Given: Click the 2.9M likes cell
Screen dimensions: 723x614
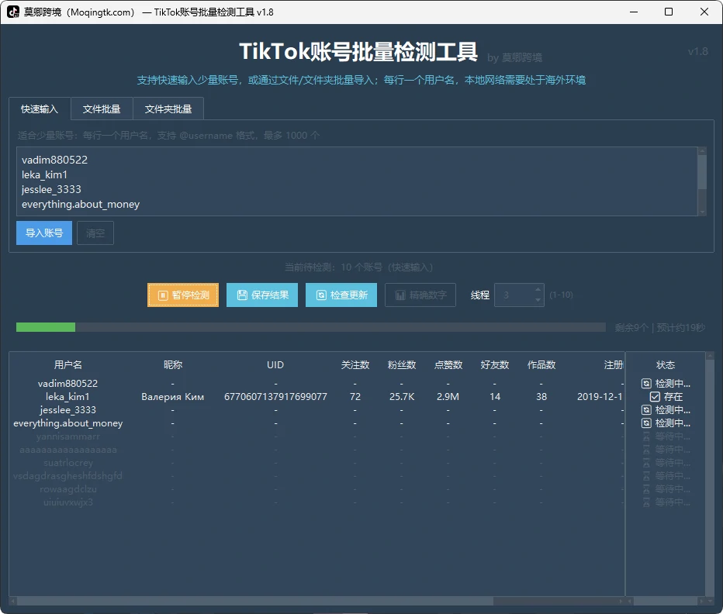Looking at the screenshot, I should 448,397.
